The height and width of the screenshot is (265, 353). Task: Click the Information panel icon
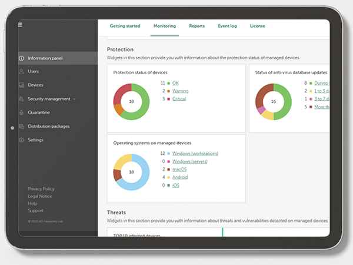point(21,58)
